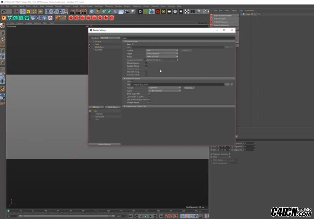
Task: Click the Snap S icon in left sidebar
Action: coord(3,81)
